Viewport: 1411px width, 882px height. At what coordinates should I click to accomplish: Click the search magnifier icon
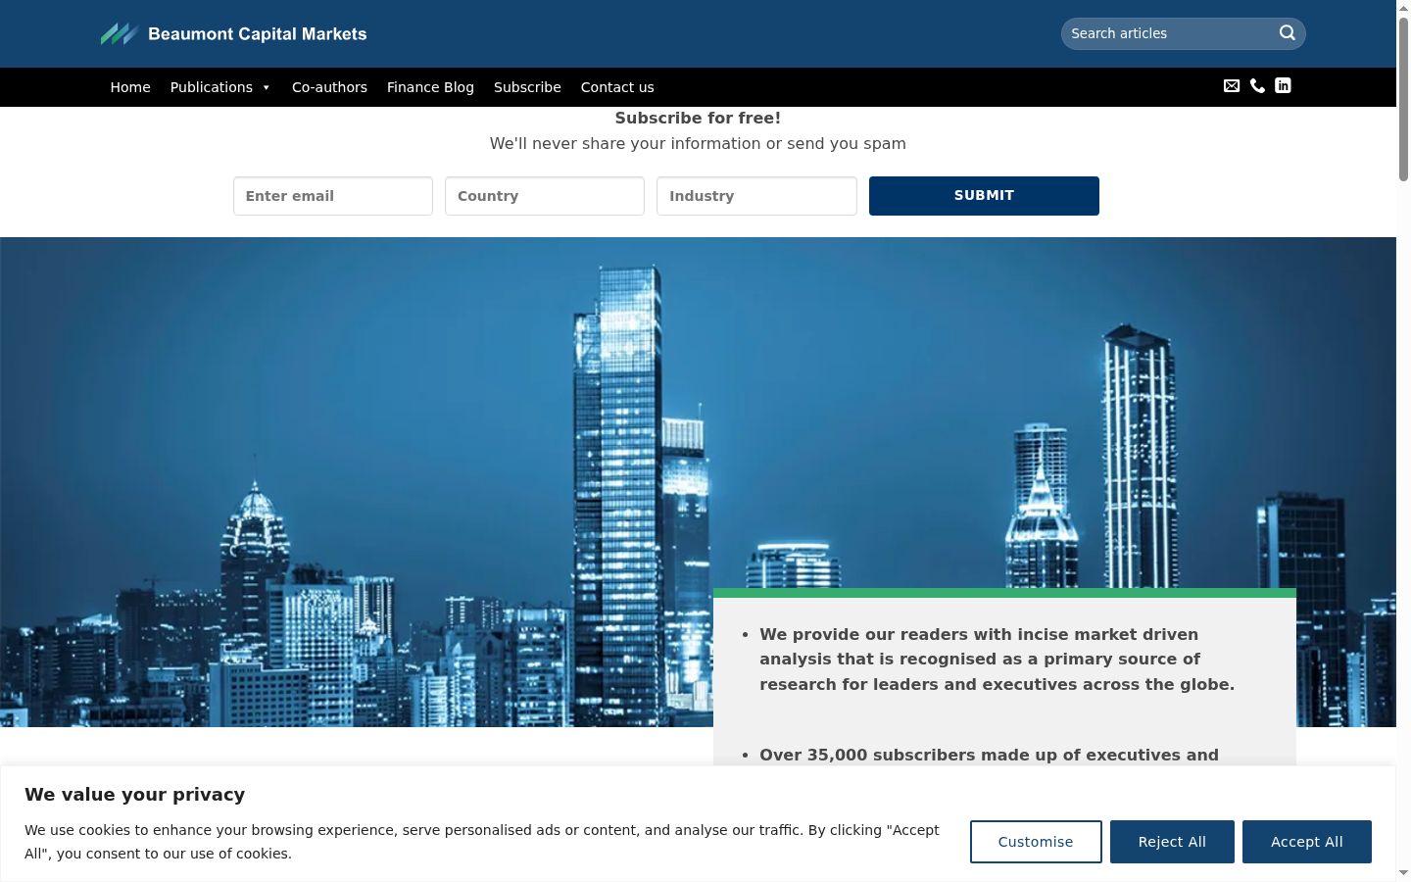tap(1287, 33)
